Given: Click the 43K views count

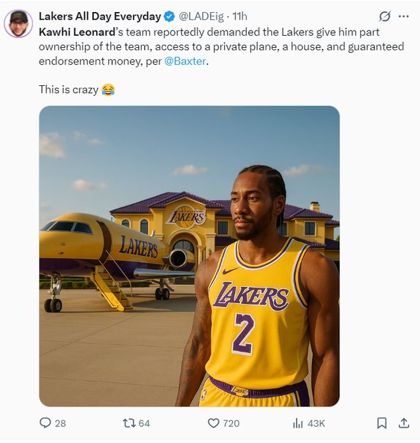Looking at the screenshot, I should click(x=316, y=423).
